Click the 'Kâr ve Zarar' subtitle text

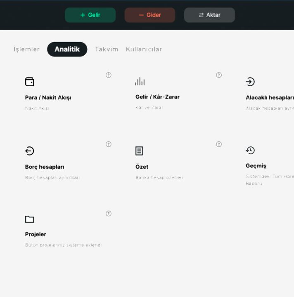click(x=149, y=107)
